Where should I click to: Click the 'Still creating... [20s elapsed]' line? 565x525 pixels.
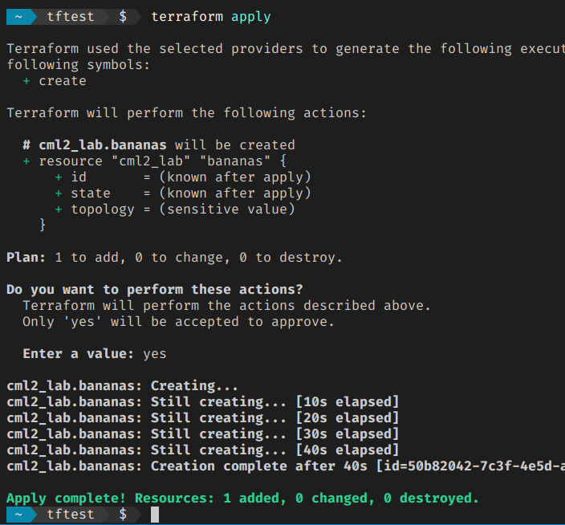(202, 418)
